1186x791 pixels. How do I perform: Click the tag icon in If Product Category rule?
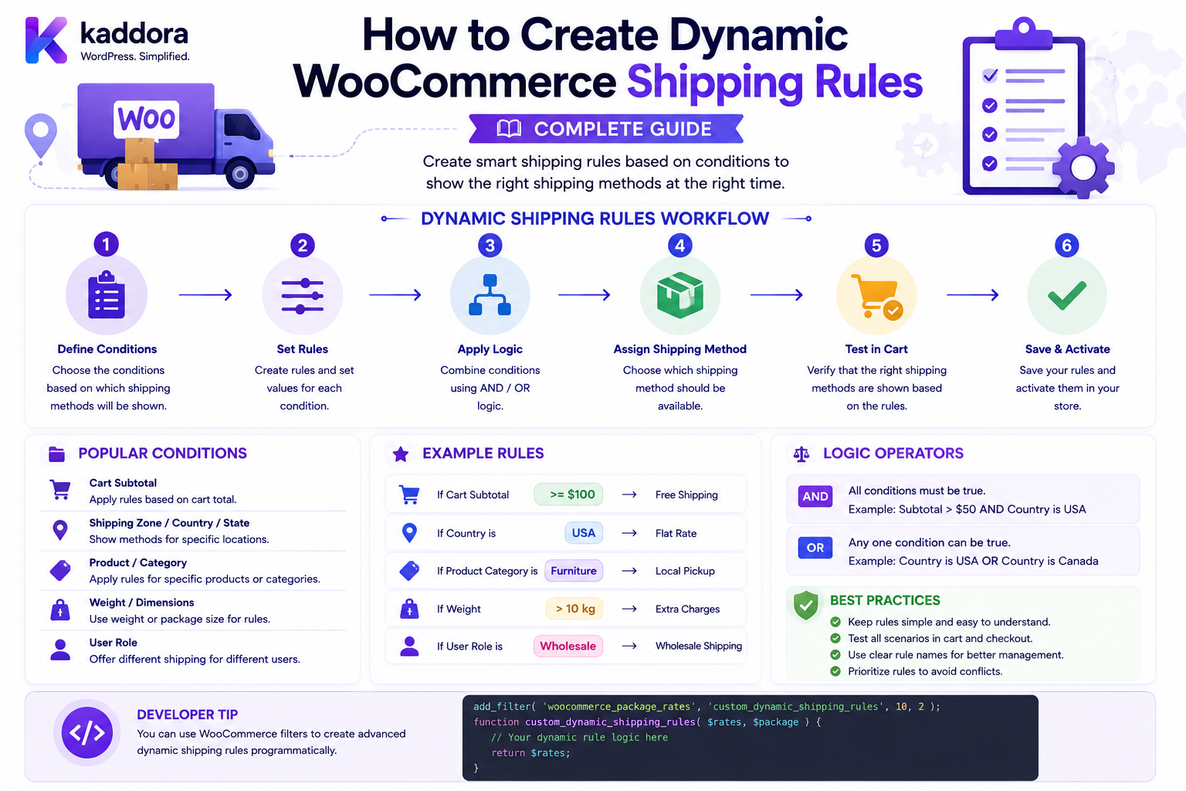409,571
